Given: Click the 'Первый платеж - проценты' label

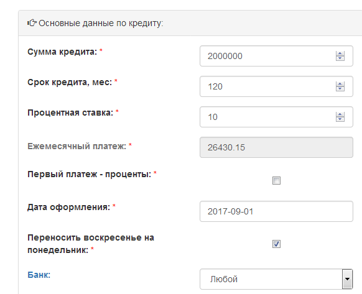Looking at the screenshot, I should pyautogui.click(x=90, y=174).
